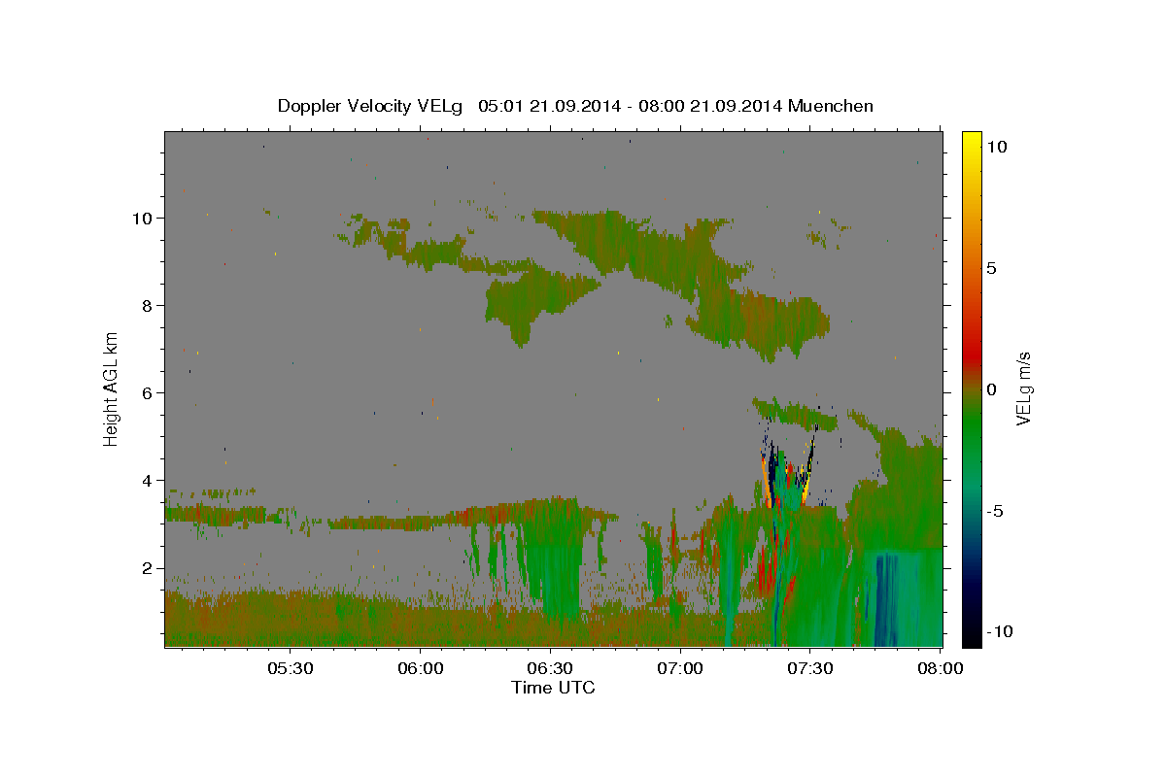Screen dimensions: 1166x777
Task: Click the 06:00 time tick label
Action: [421, 668]
